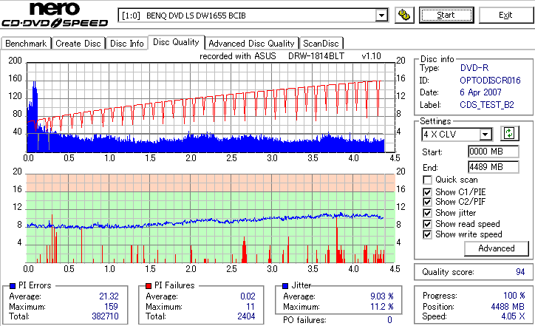Click the BENQ DVD LS DW1655 drive name
Screen dimensions: 535x326
coord(196,16)
